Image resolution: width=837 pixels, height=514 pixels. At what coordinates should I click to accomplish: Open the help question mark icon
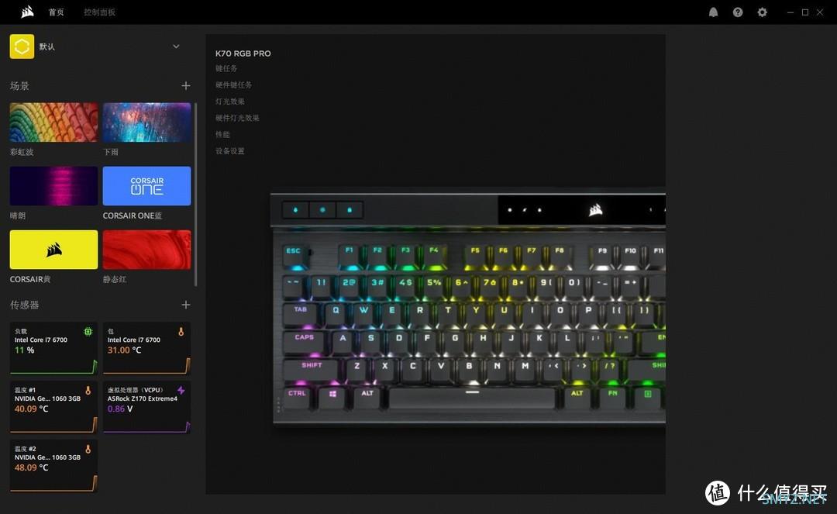click(x=738, y=12)
